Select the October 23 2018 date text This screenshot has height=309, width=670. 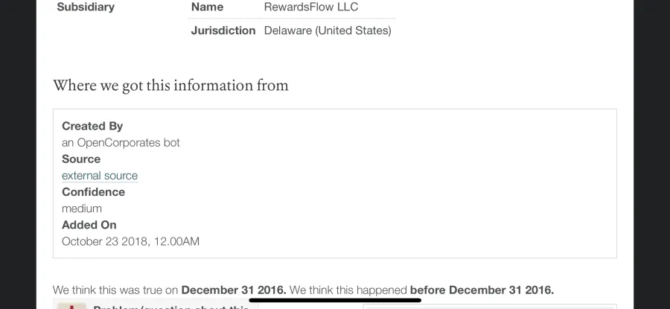tap(130, 241)
